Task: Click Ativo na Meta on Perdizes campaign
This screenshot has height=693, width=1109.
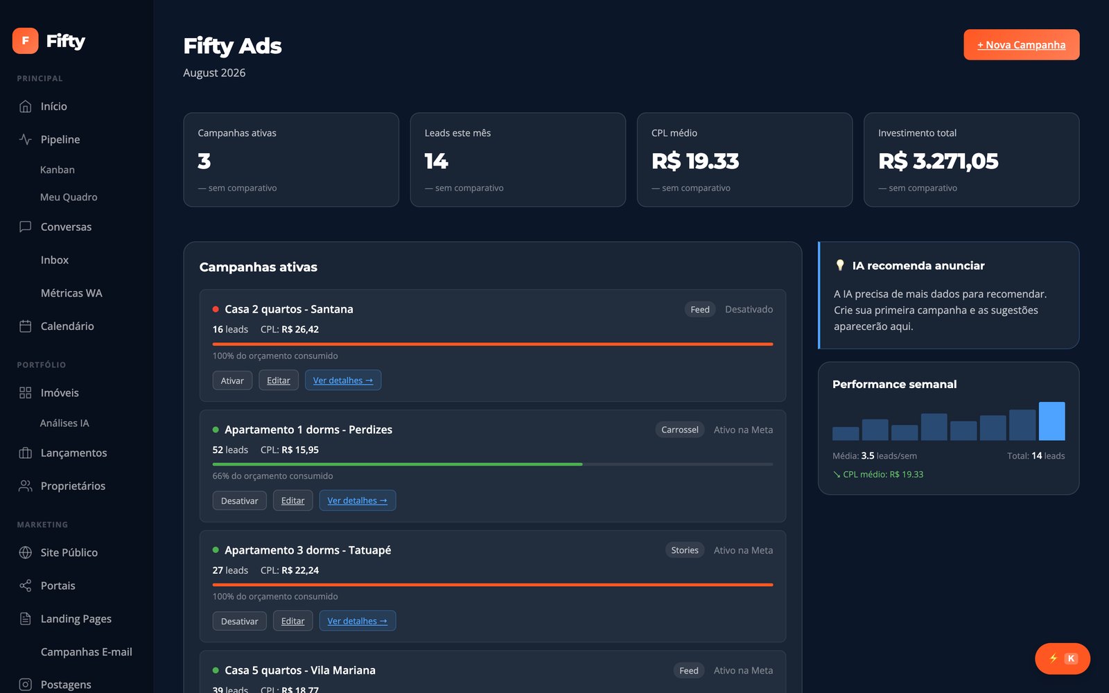Action: pyautogui.click(x=743, y=430)
